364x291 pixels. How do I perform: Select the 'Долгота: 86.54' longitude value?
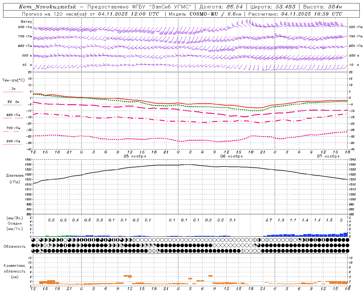[x=221, y=7]
